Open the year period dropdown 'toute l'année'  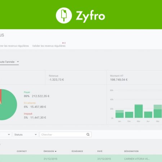tap(9, 62)
